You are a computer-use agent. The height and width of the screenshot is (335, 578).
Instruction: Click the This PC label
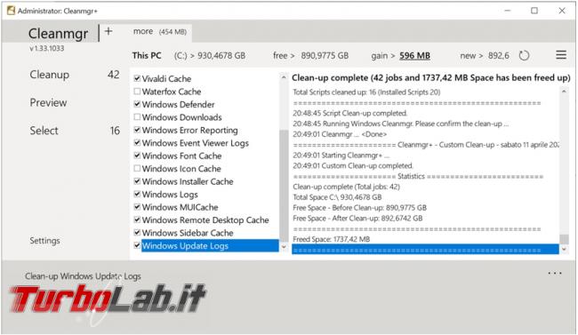pos(147,56)
